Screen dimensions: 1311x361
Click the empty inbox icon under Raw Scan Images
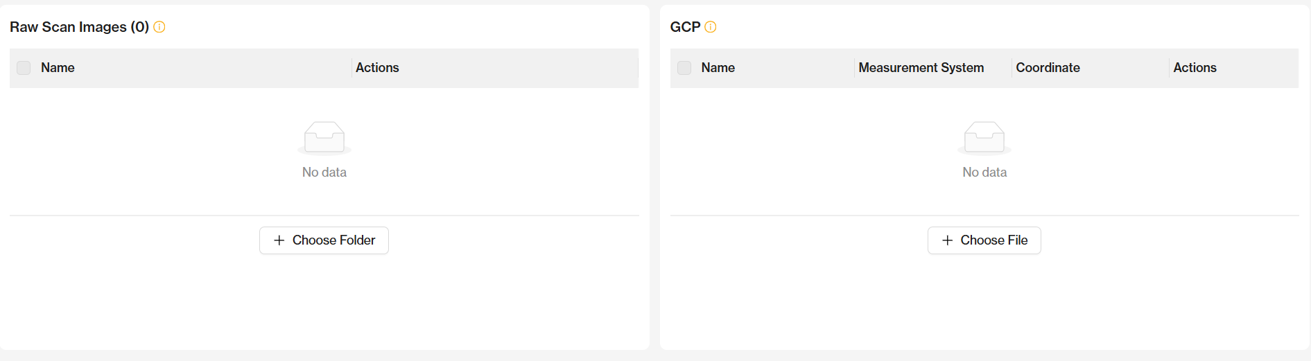324,137
